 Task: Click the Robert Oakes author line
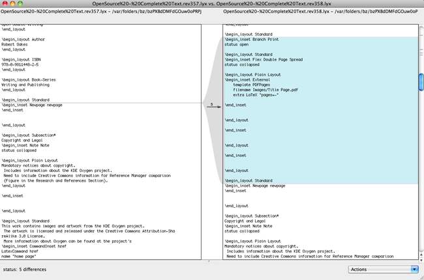20,44
